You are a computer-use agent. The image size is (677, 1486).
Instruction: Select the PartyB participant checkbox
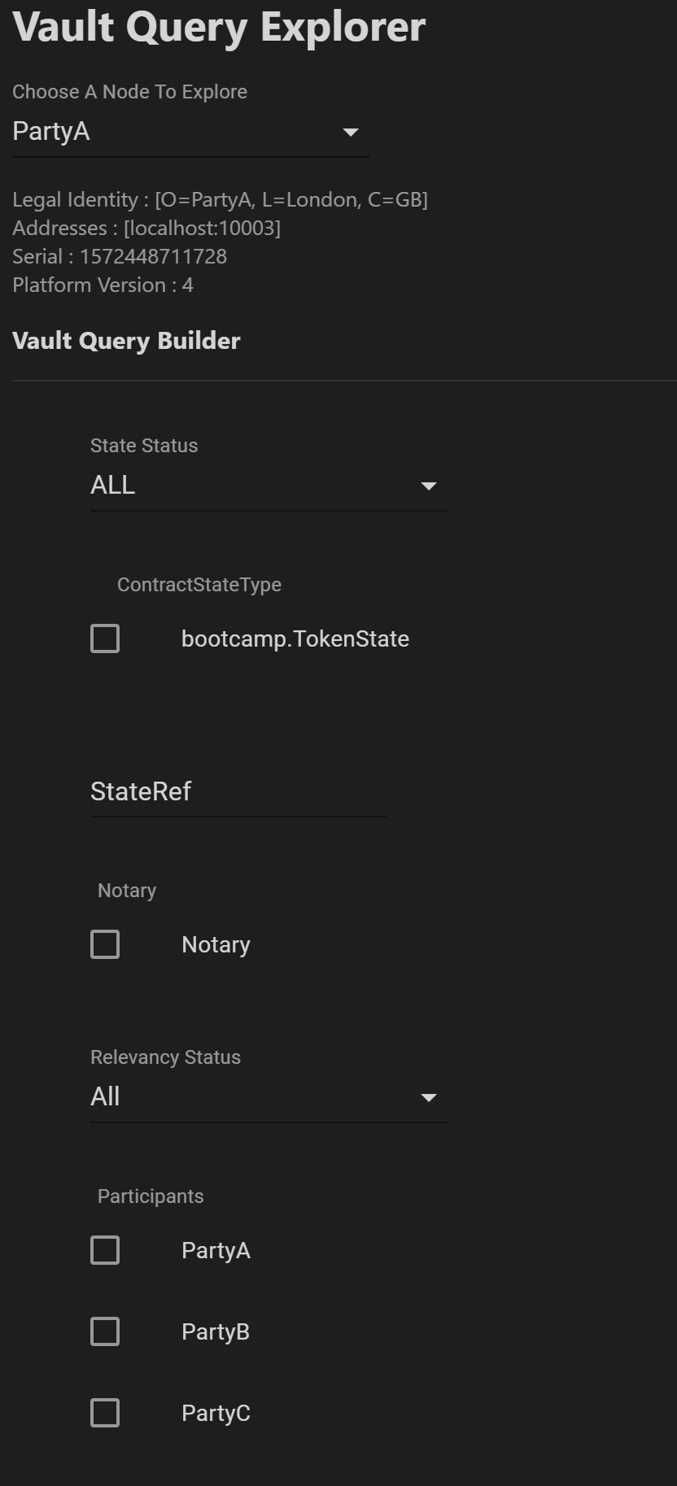[105, 1331]
